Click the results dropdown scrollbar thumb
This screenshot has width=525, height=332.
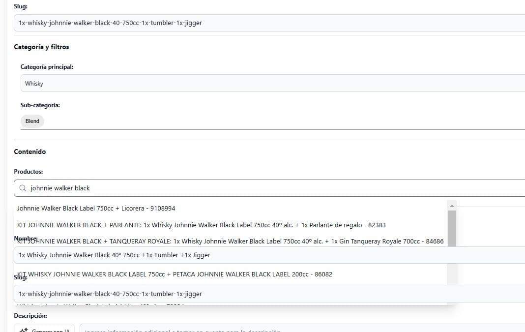click(452, 229)
